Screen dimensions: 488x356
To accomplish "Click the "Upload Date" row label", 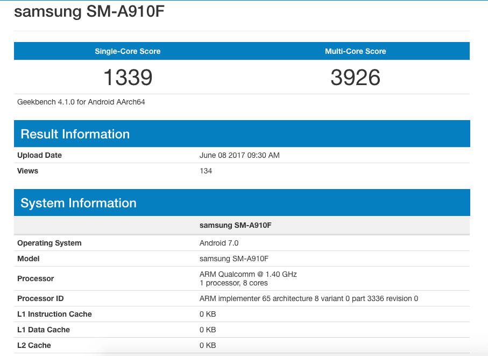I will (x=39, y=155).
